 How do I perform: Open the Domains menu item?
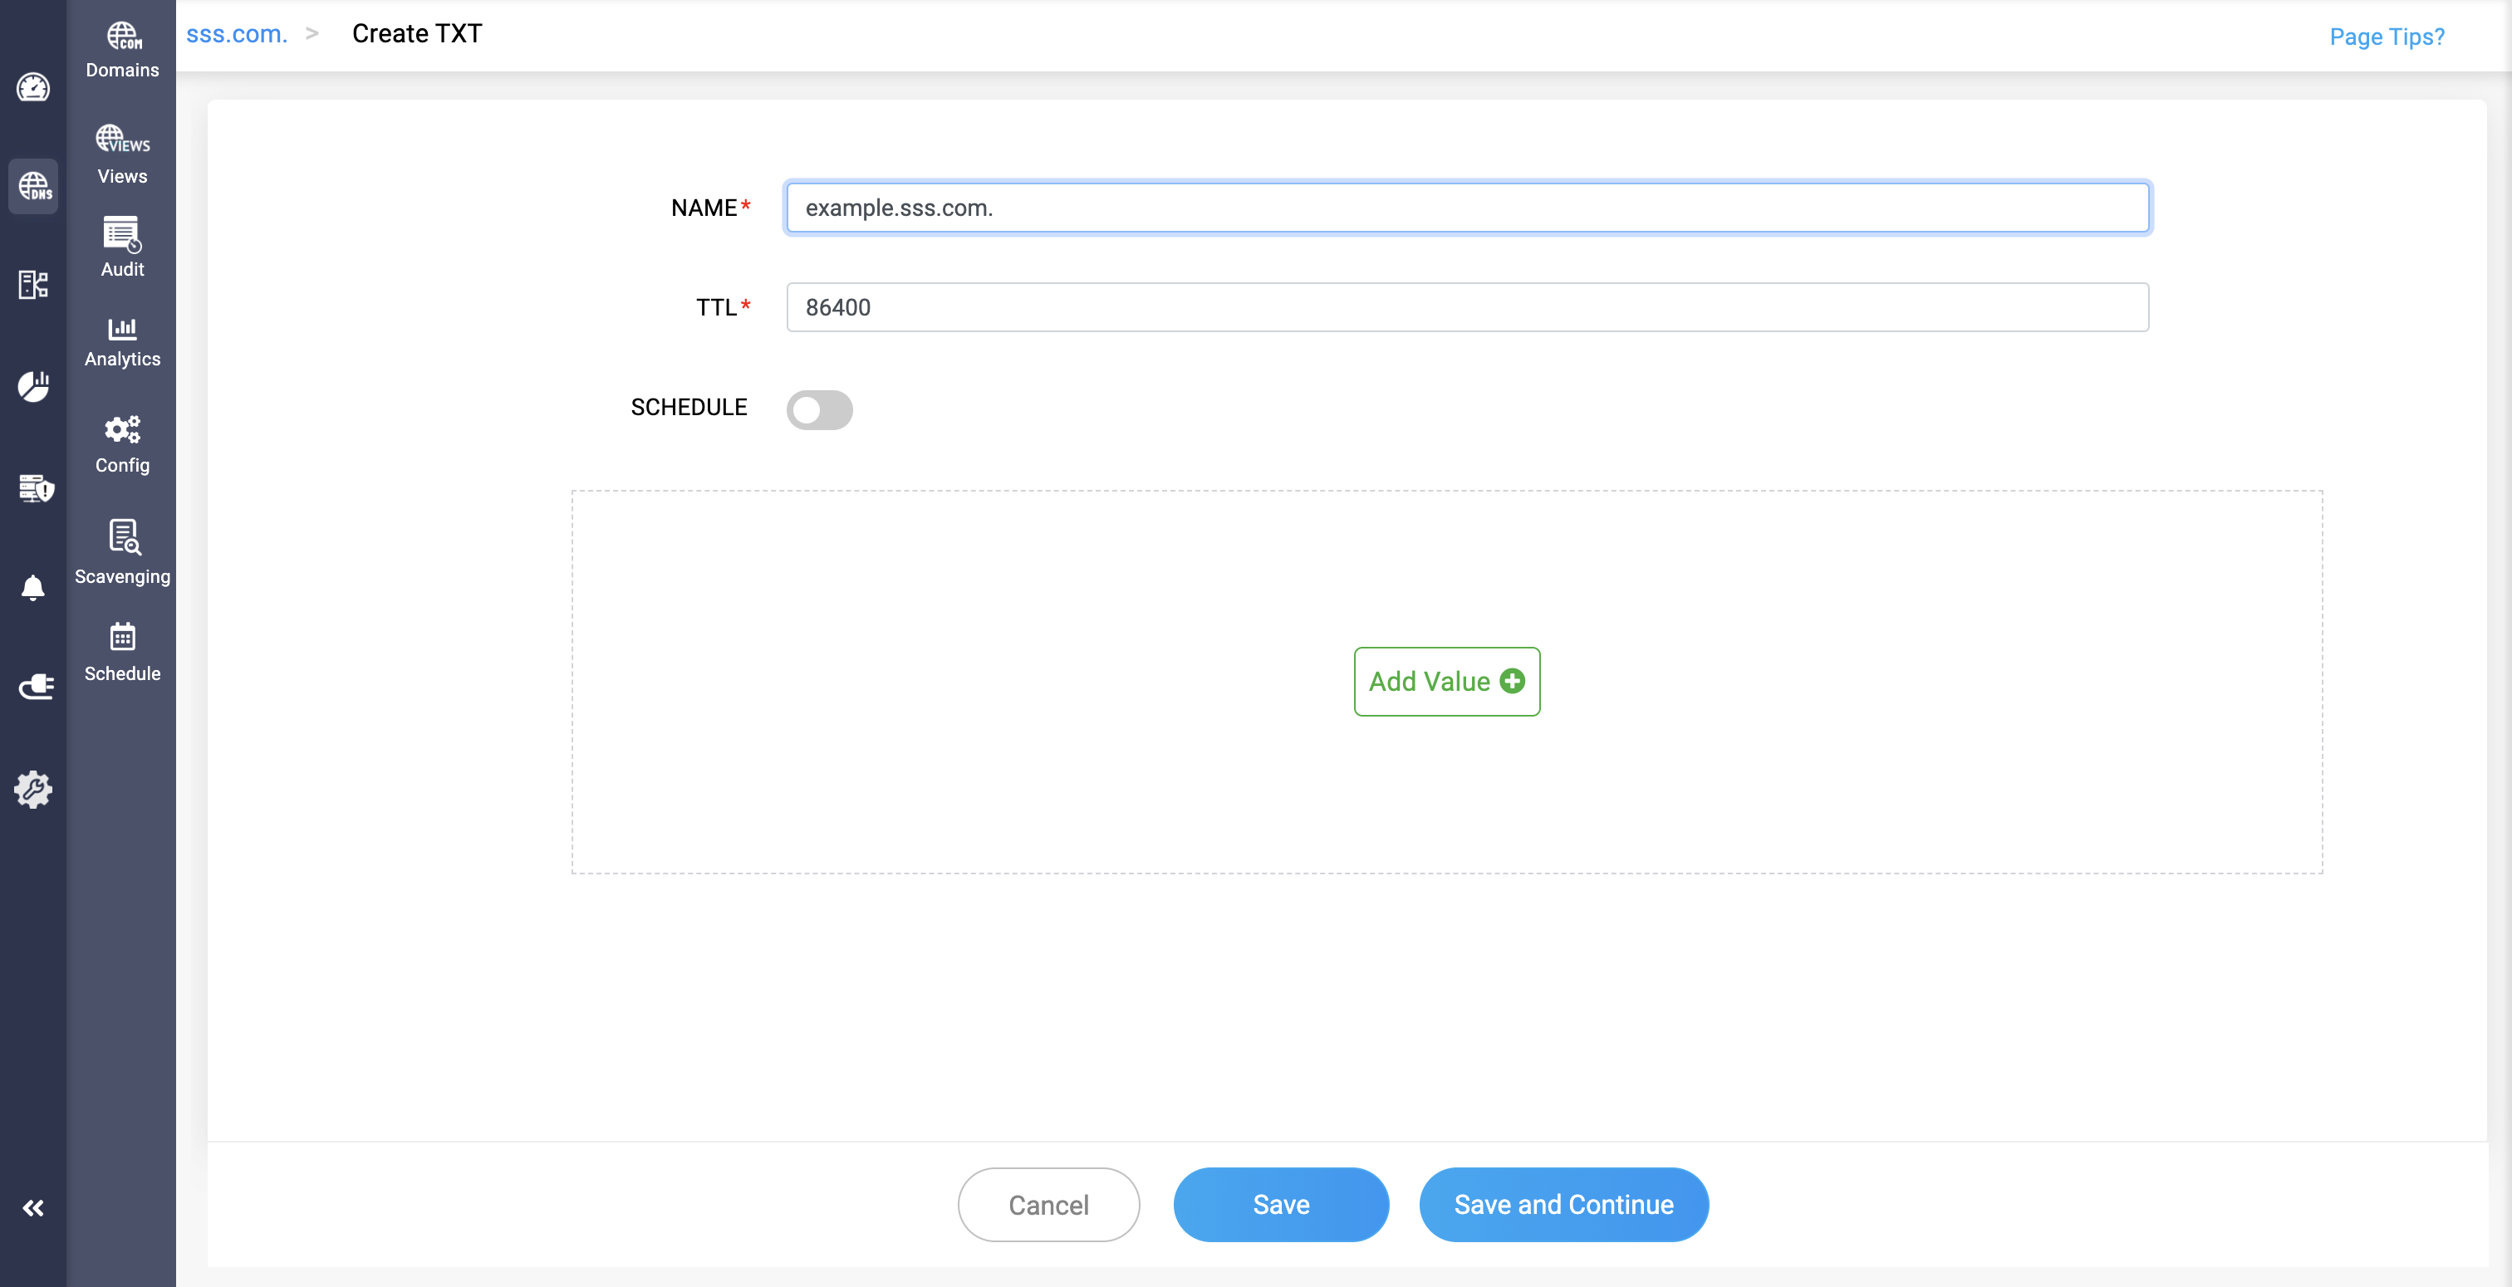pyautogui.click(x=122, y=51)
